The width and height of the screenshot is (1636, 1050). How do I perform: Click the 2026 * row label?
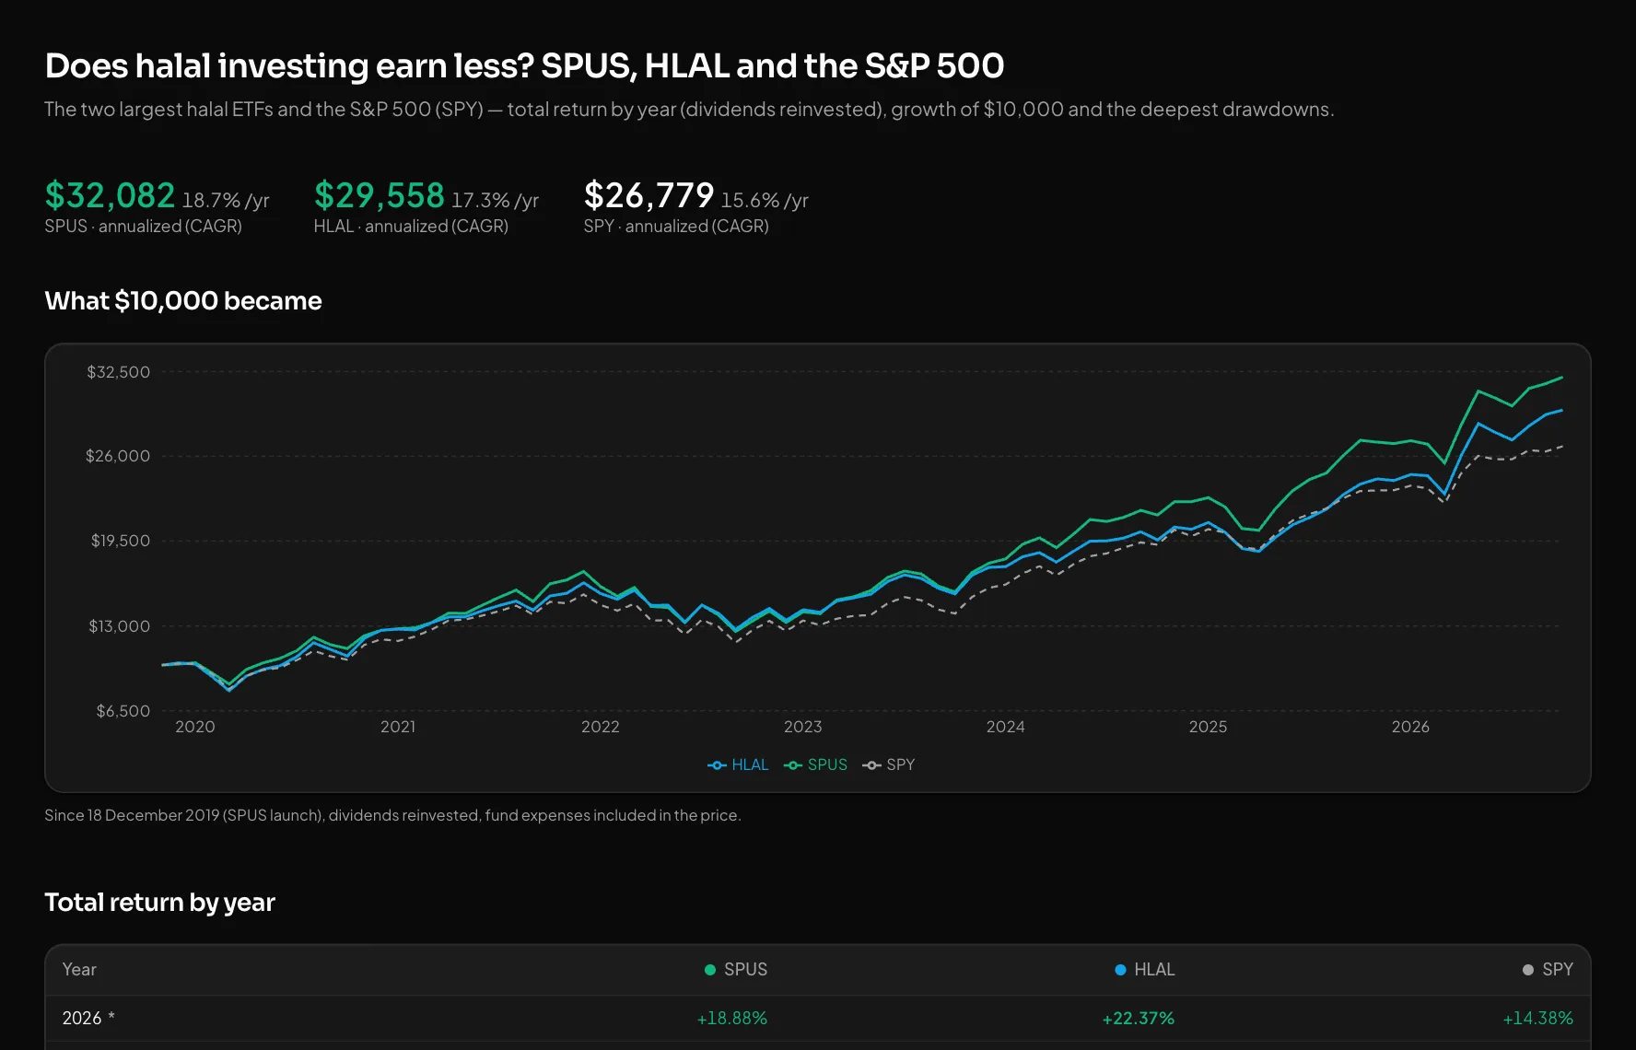pyautogui.click(x=88, y=1018)
